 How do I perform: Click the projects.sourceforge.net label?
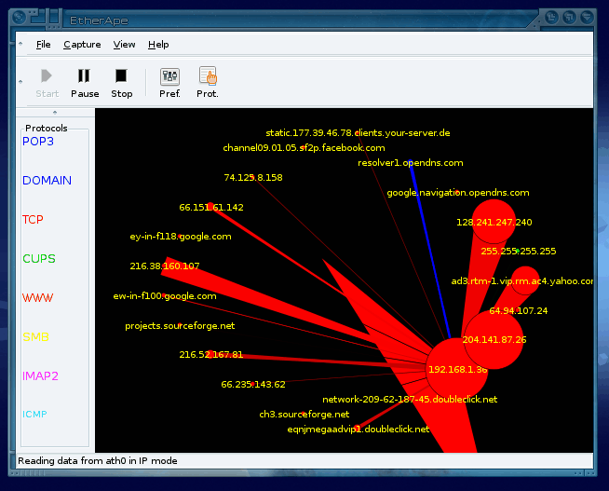click(x=180, y=326)
